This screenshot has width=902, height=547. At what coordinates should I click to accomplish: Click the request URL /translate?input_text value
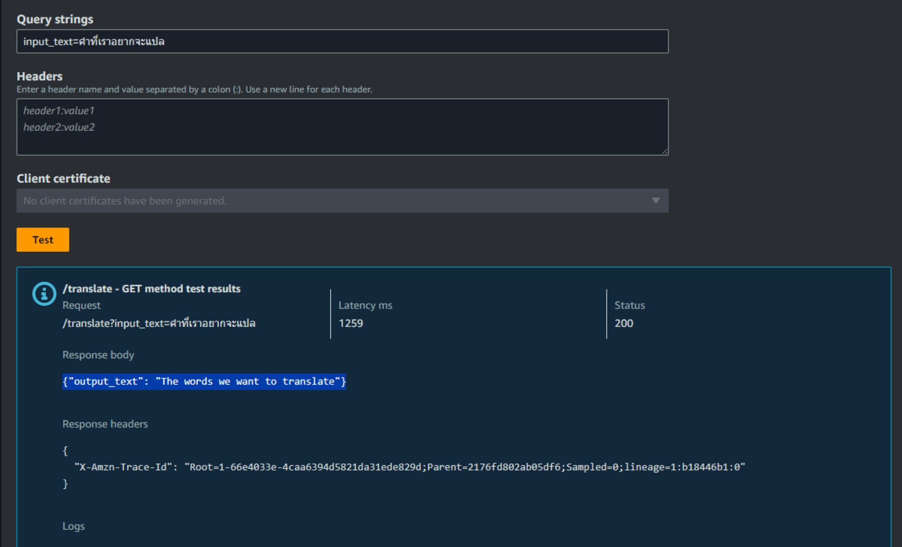pyautogui.click(x=159, y=323)
